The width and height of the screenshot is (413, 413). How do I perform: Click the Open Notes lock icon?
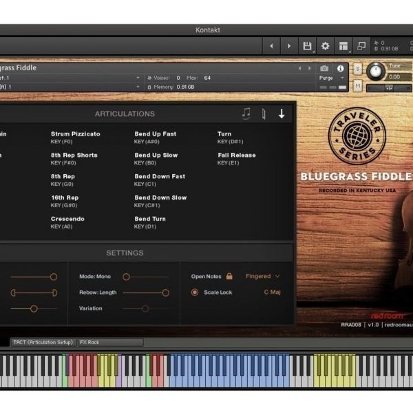tap(229, 276)
